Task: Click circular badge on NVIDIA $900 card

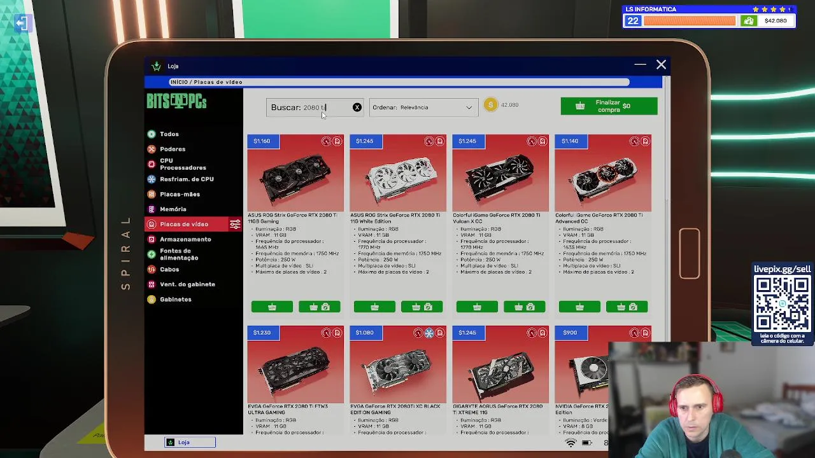Action: (x=634, y=333)
